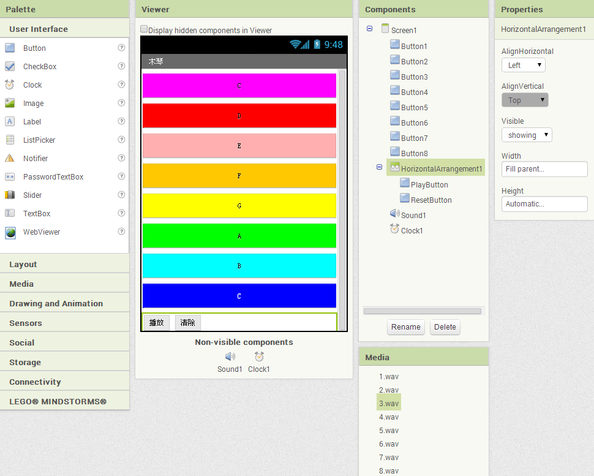
Task: Collapse the HorizontalArrangement1 tree node
Action: (x=379, y=167)
